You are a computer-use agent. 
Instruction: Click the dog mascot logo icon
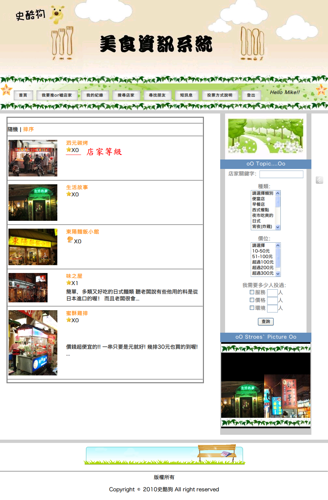(57, 15)
